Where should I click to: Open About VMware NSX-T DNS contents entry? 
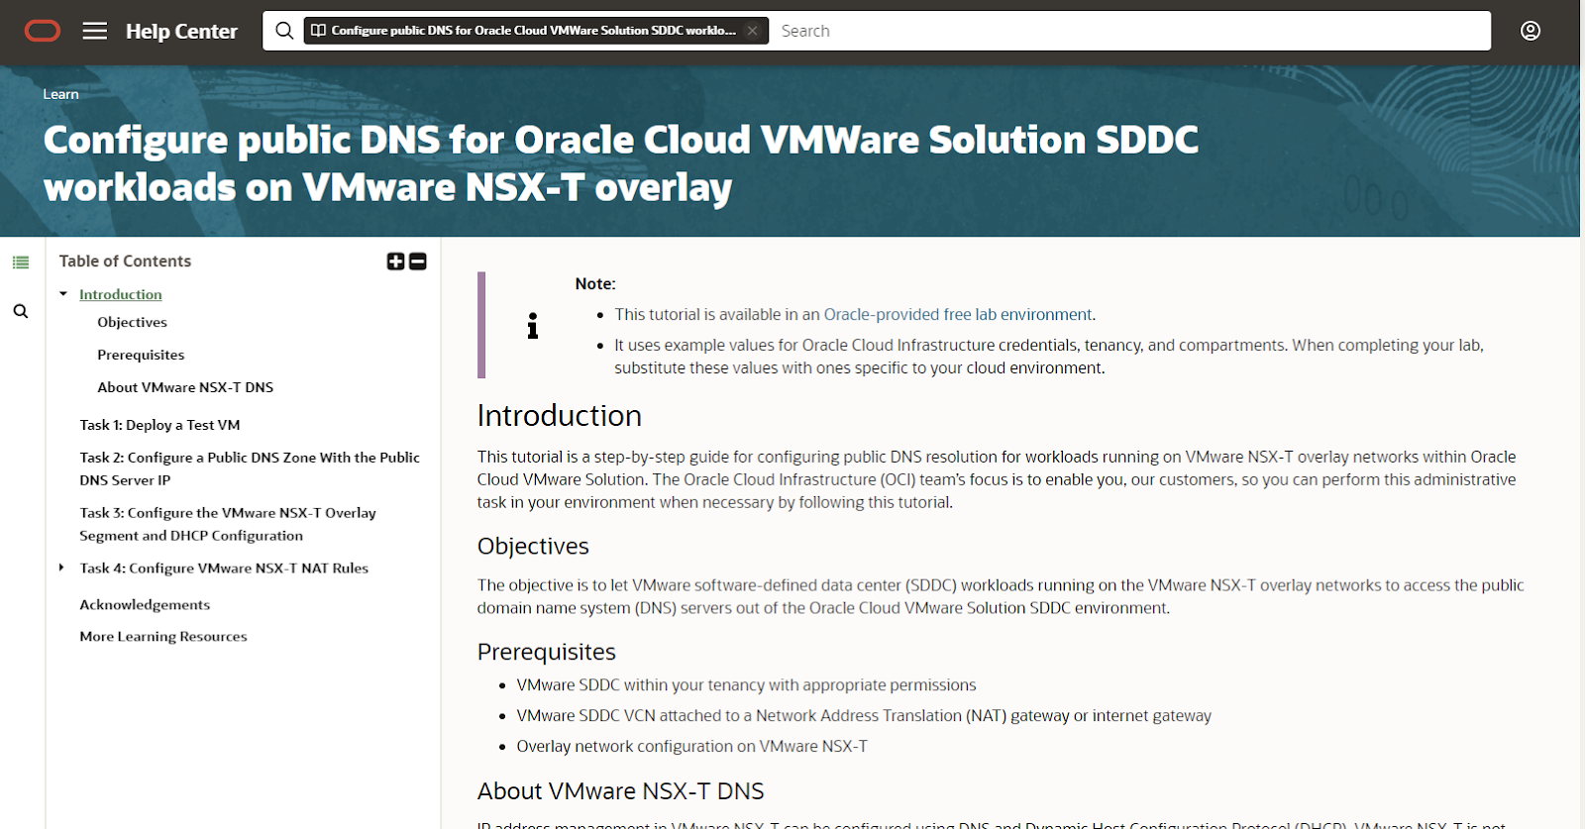[185, 387]
